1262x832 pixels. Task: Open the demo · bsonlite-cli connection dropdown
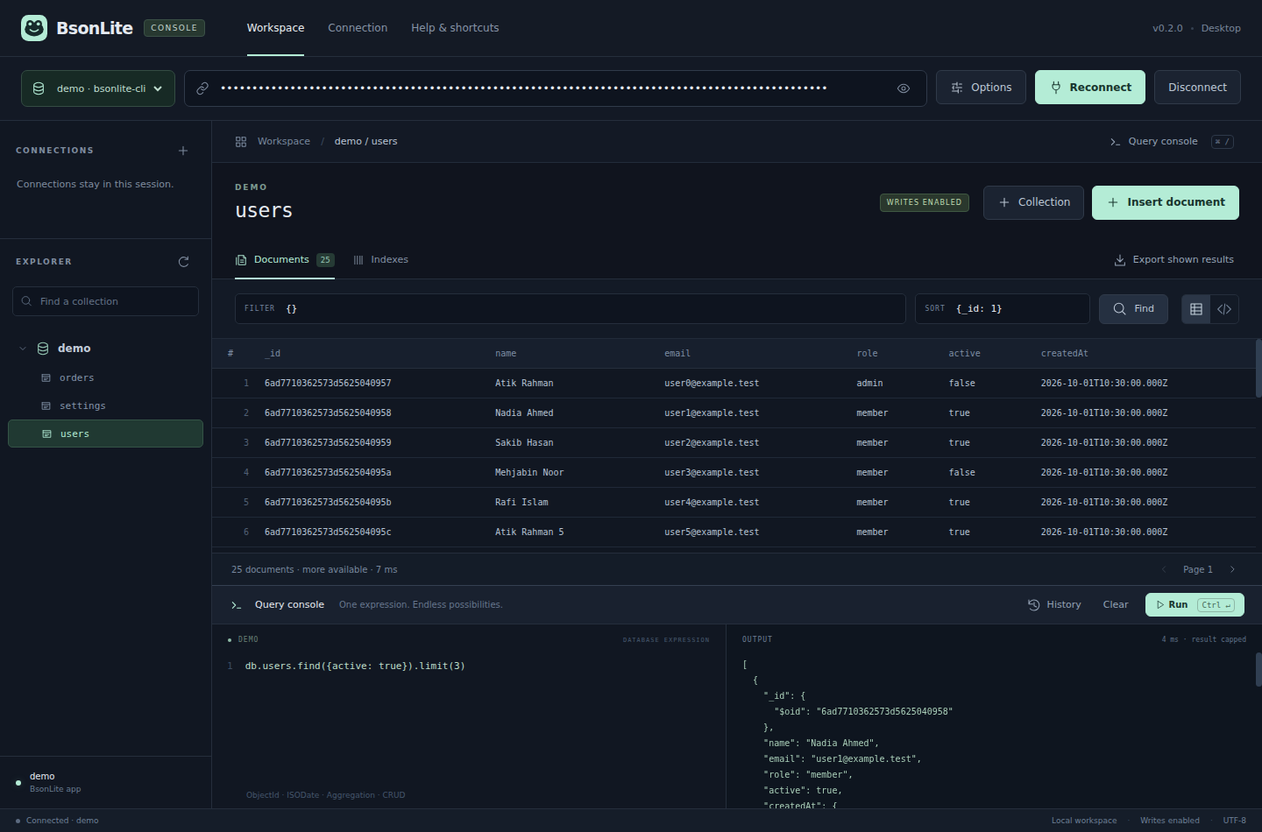[x=98, y=88]
